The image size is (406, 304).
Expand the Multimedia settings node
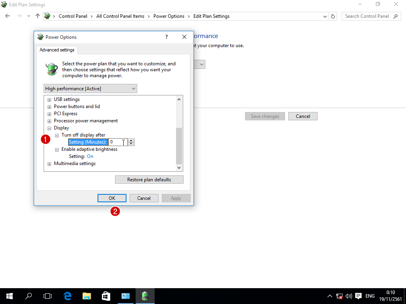tap(50, 164)
